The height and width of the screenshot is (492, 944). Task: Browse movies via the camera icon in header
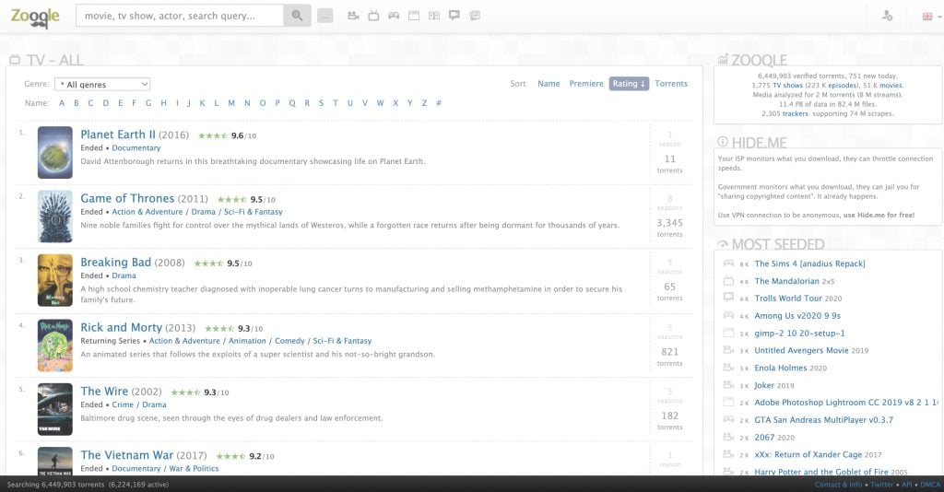[x=353, y=16]
